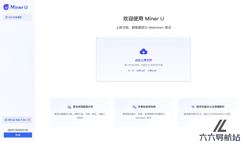
Task: Click the Miner U brand name text
Action: click(19, 7)
